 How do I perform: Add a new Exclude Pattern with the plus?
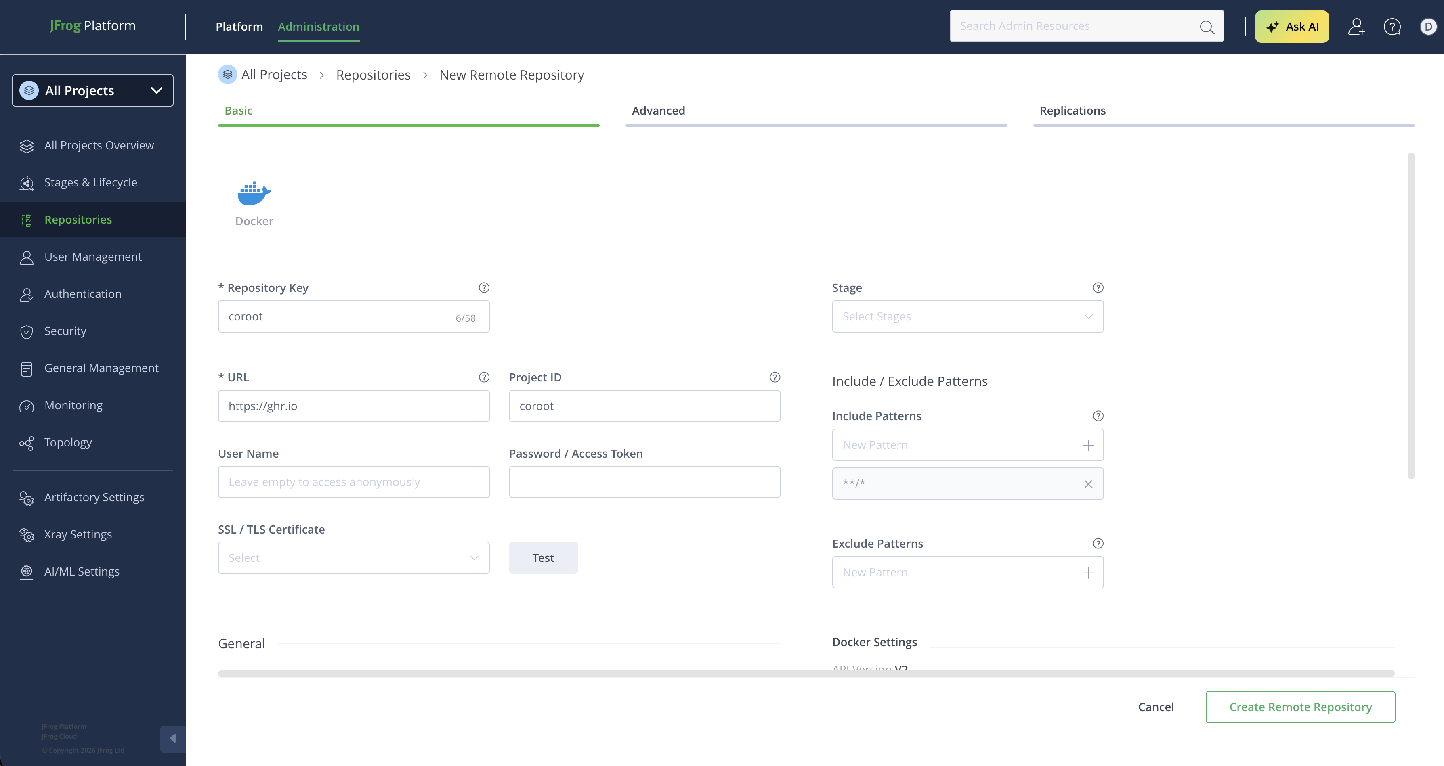tap(1088, 572)
